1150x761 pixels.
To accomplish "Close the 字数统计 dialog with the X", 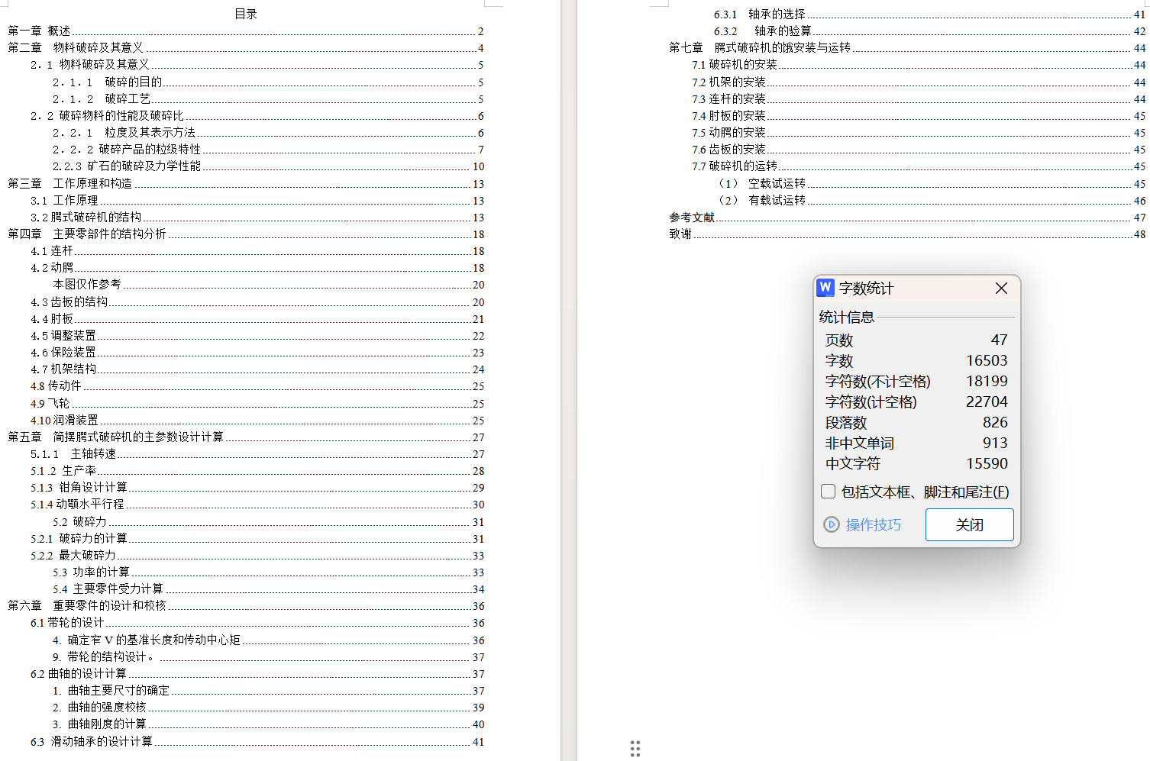I will 1001,288.
